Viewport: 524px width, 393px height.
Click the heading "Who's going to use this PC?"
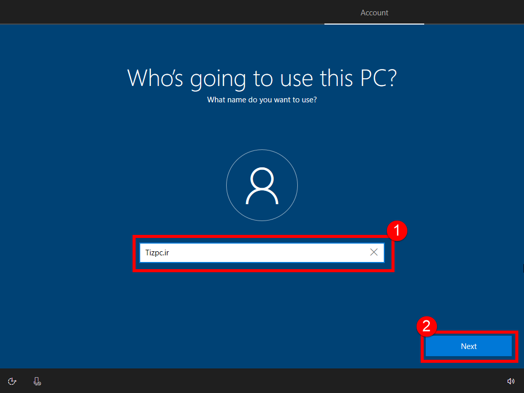tap(262, 78)
